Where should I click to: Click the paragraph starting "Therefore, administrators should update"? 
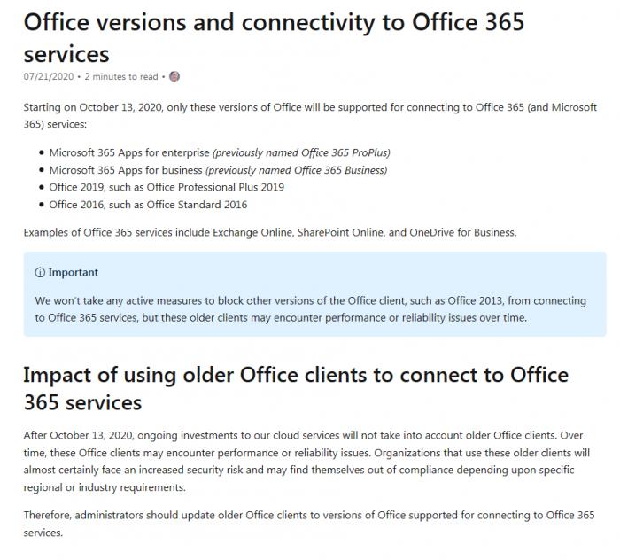tap(309, 524)
